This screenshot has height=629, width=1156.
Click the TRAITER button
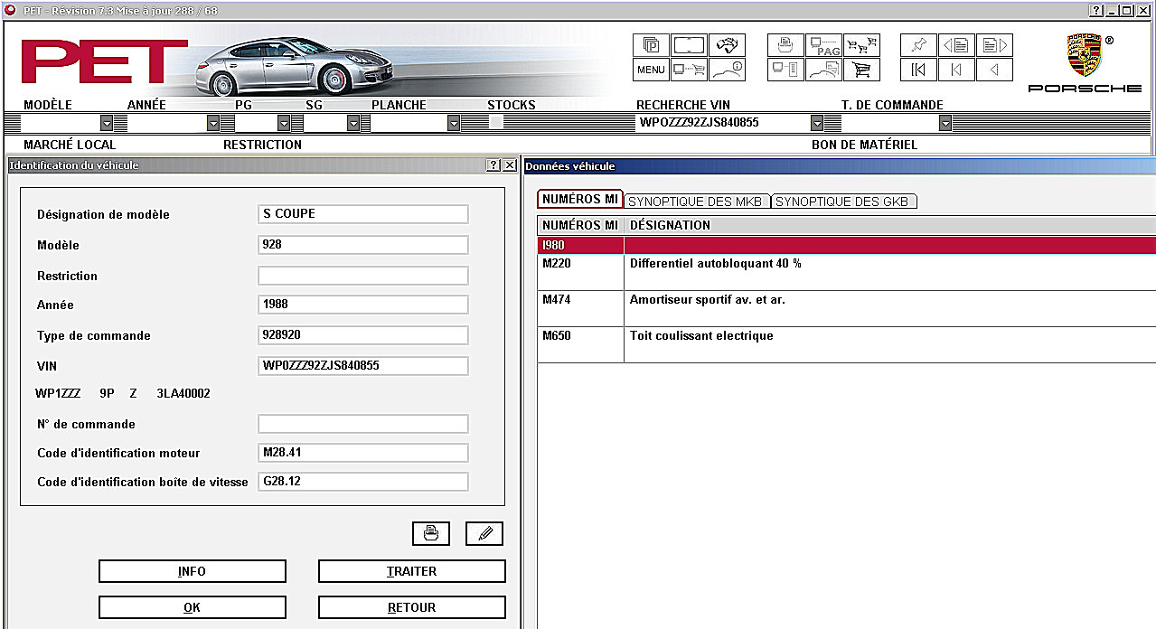click(x=411, y=571)
